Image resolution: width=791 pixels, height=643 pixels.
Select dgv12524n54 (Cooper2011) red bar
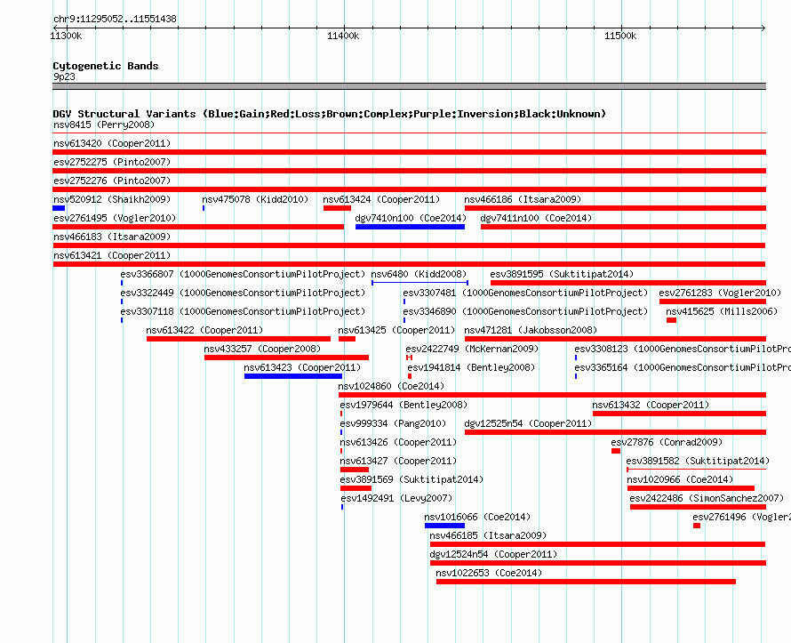click(x=598, y=563)
